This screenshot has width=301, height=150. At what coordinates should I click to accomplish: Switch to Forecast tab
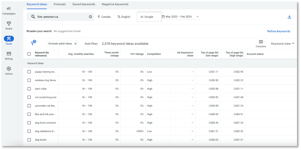60,4
